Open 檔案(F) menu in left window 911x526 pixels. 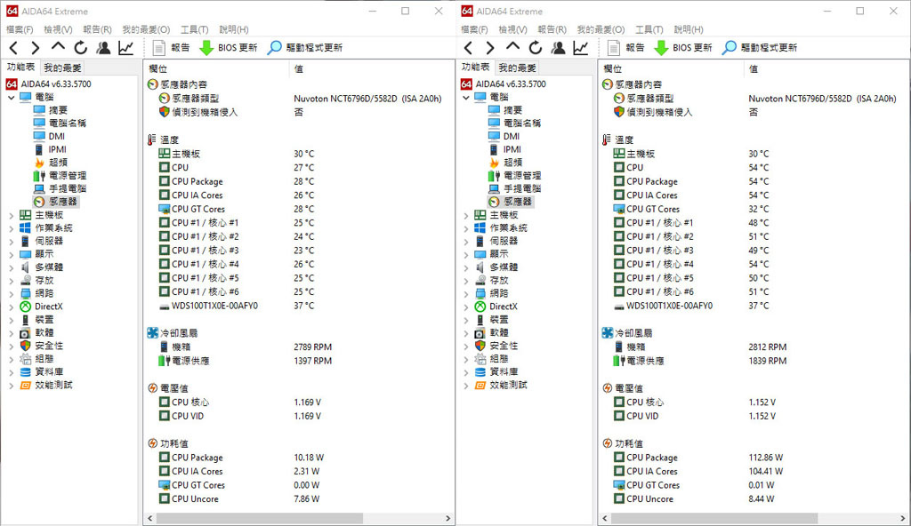[x=20, y=29]
